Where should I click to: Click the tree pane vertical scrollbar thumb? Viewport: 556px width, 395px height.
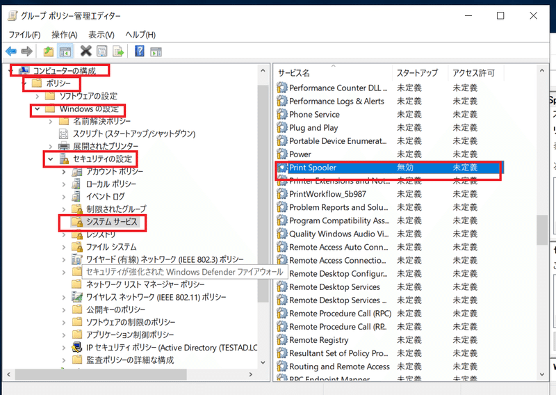click(x=263, y=193)
